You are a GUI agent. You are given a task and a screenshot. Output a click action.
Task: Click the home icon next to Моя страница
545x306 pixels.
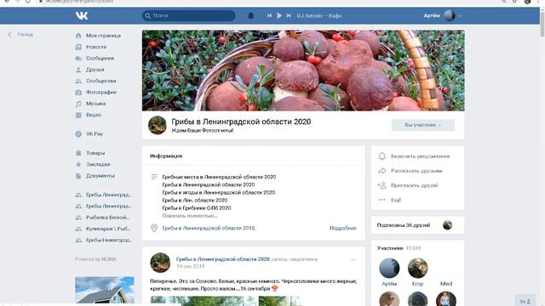tap(78, 36)
